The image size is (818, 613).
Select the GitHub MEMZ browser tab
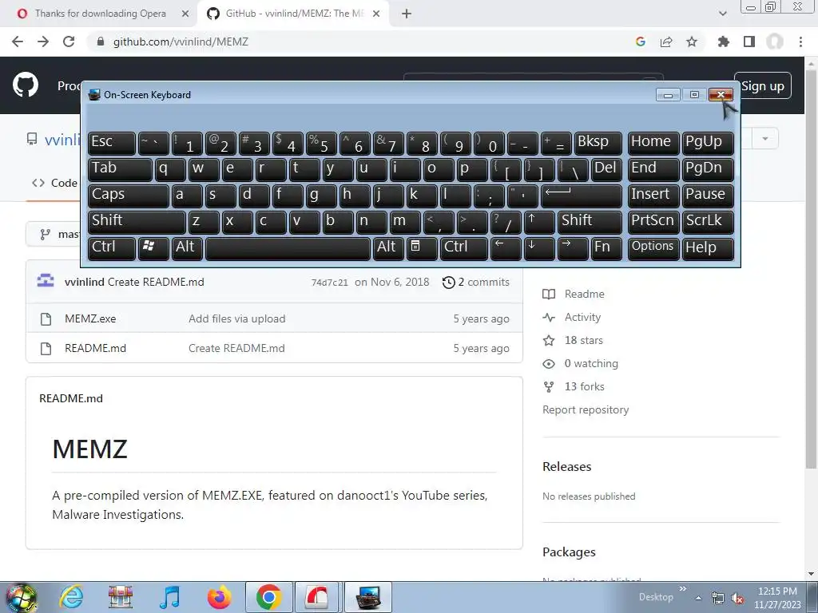(x=292, y=14)
